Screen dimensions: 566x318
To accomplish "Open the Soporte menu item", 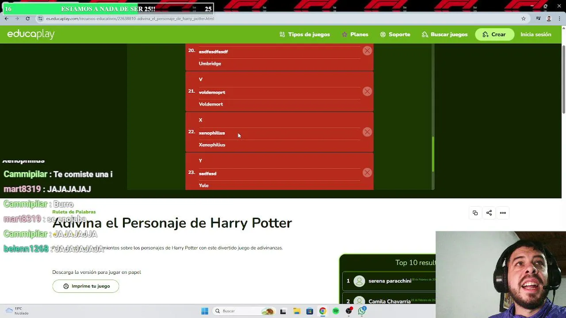I will 395,34.
